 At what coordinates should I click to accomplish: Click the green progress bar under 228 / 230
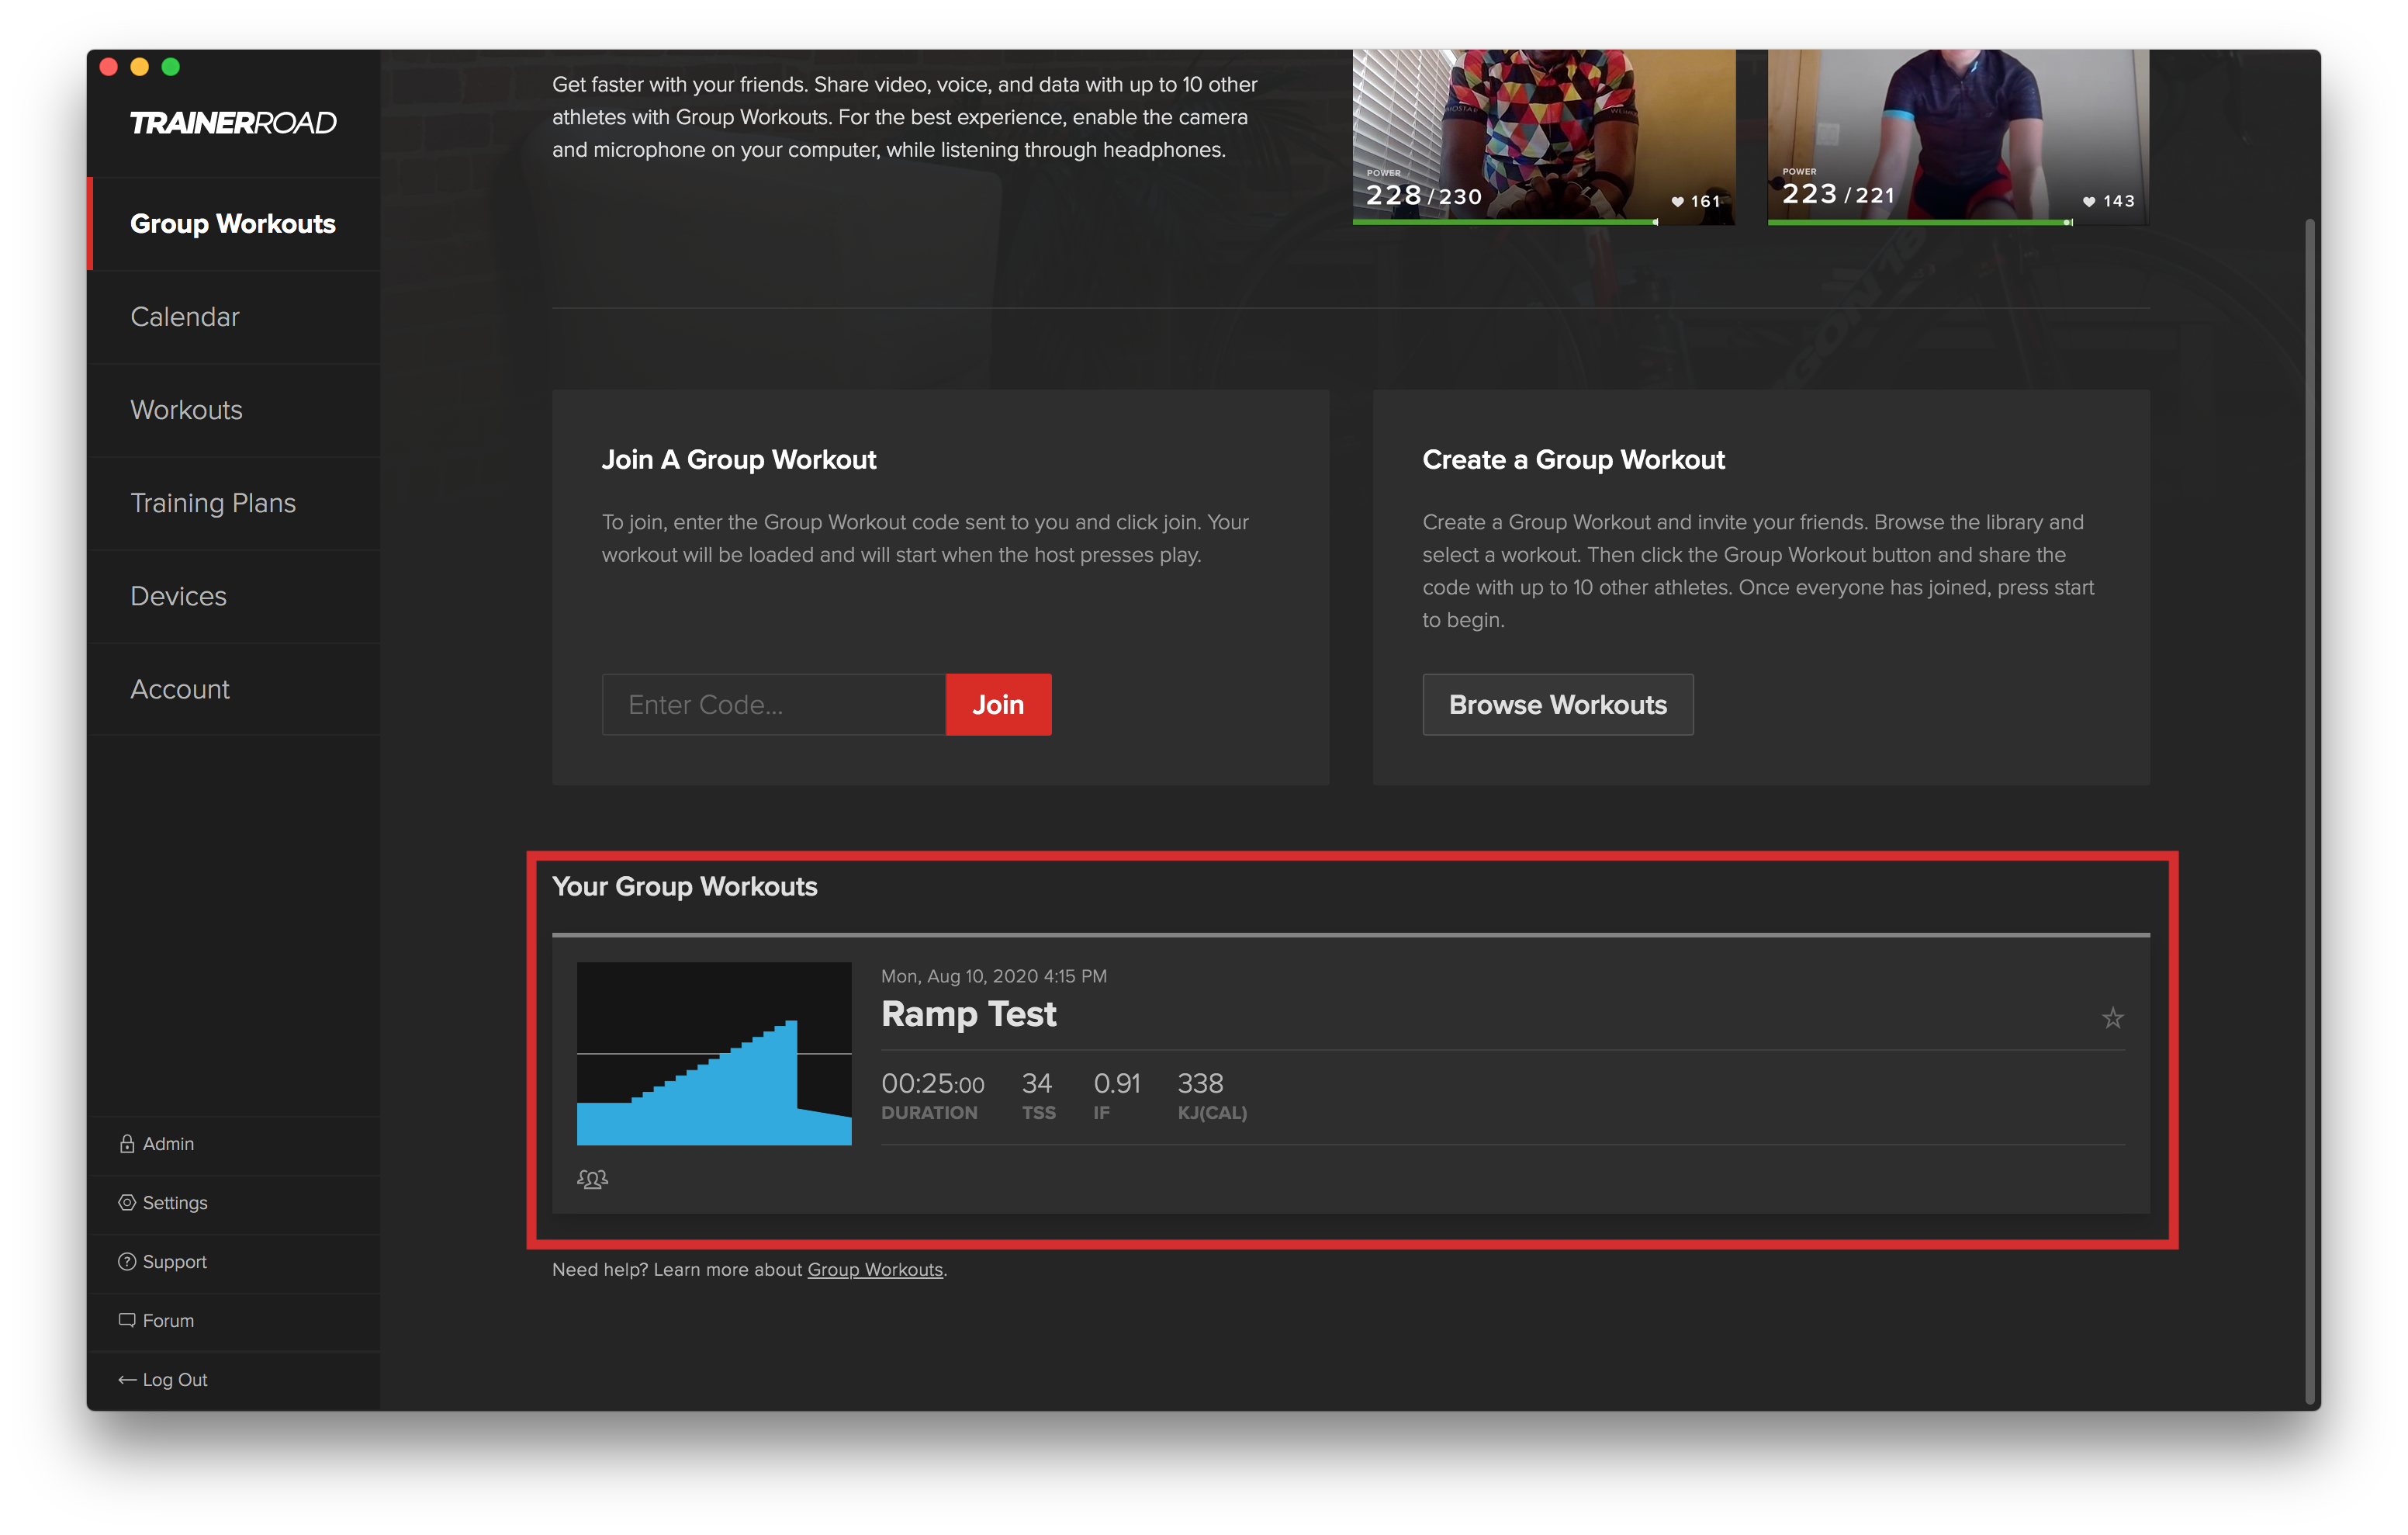(1505, 222)
